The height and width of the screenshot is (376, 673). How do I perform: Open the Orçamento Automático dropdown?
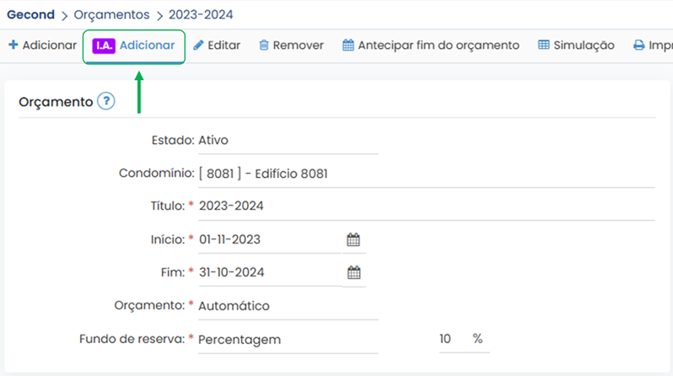[287, 306]
